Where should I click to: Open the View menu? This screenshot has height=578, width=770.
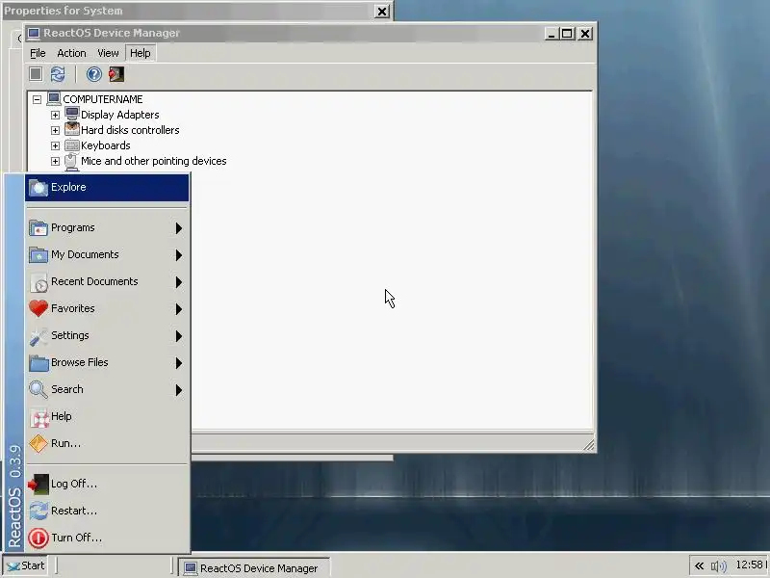click(108, 53)
